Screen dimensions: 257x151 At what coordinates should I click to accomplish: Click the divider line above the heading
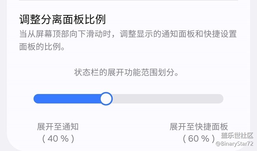pos(128,0)
